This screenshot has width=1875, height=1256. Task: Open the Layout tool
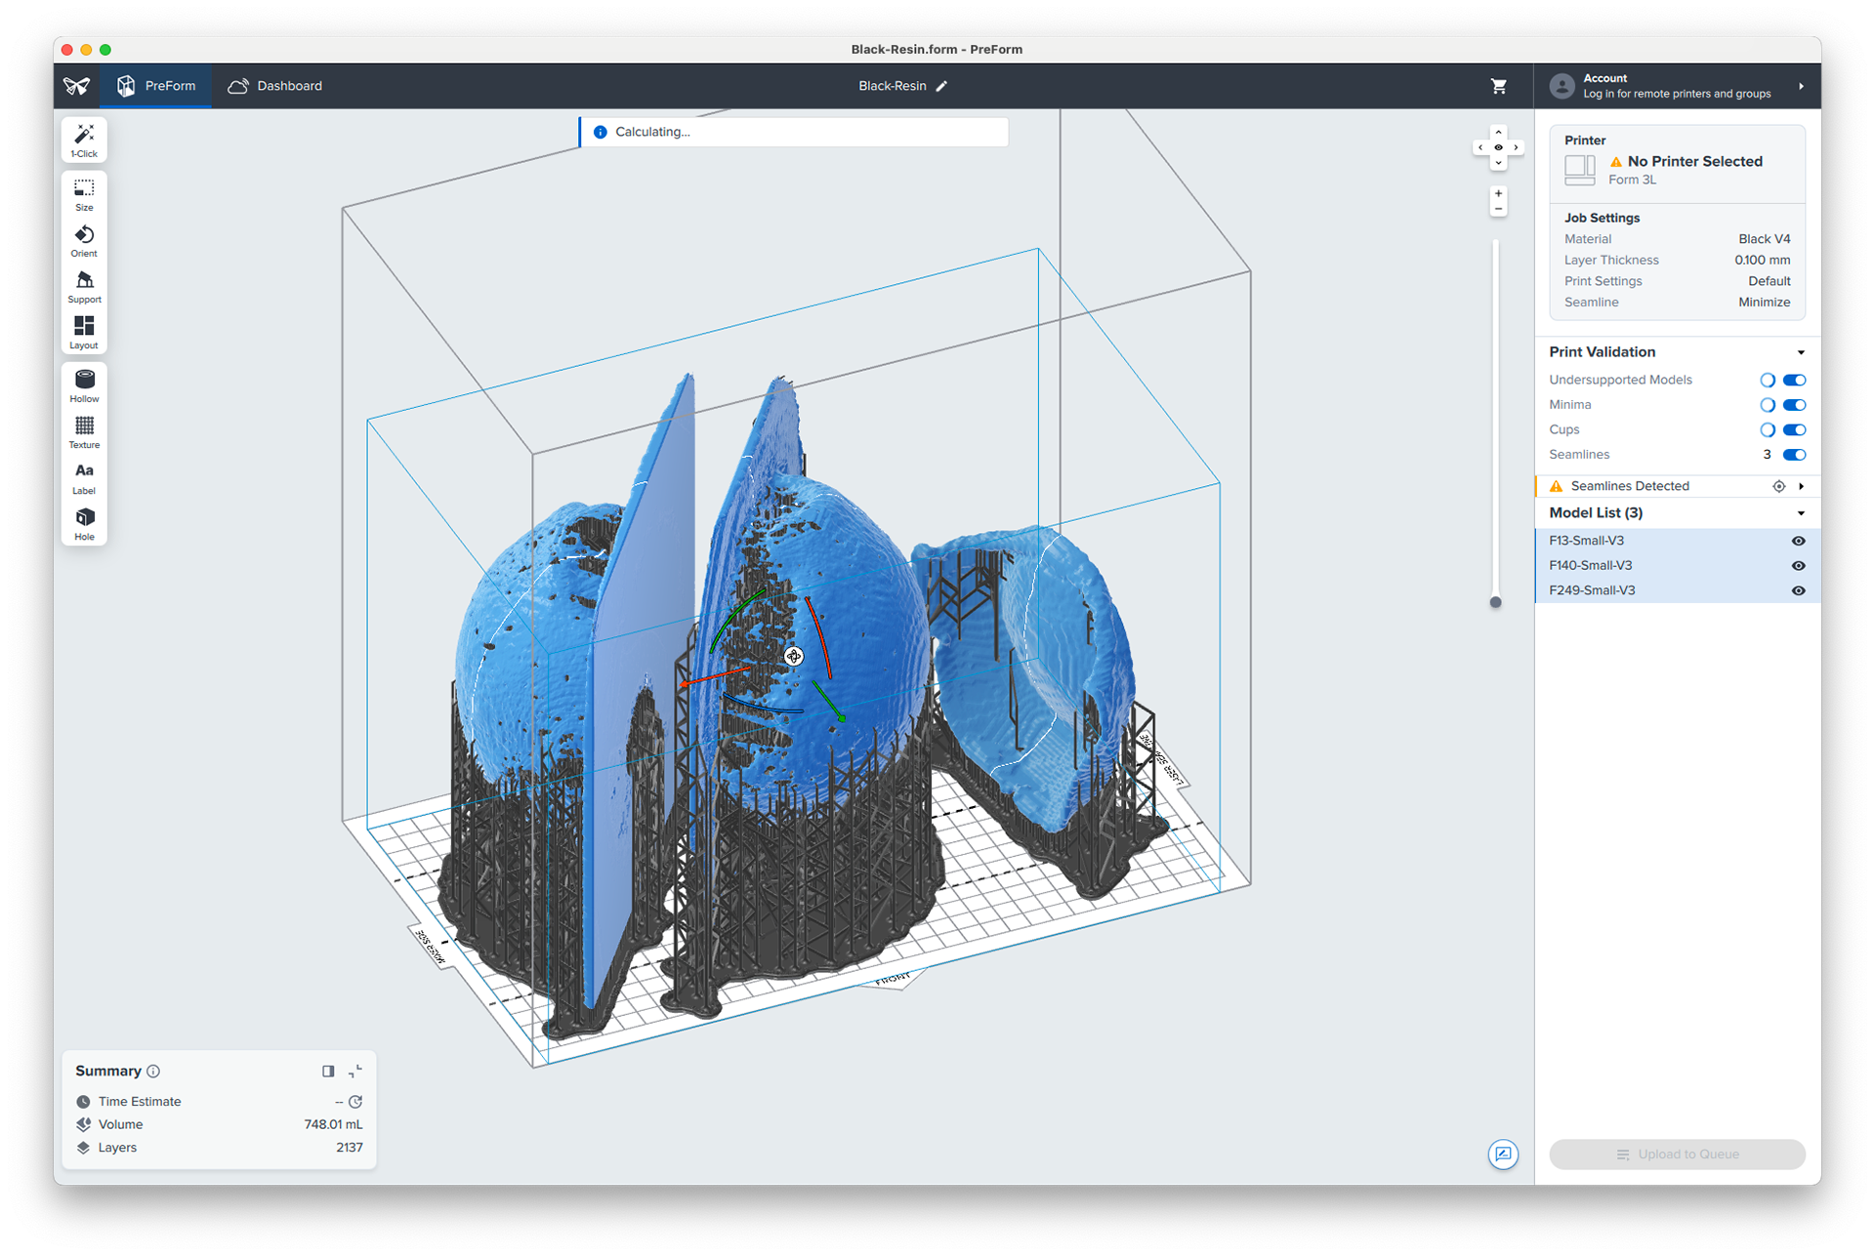tap(84, 333)
